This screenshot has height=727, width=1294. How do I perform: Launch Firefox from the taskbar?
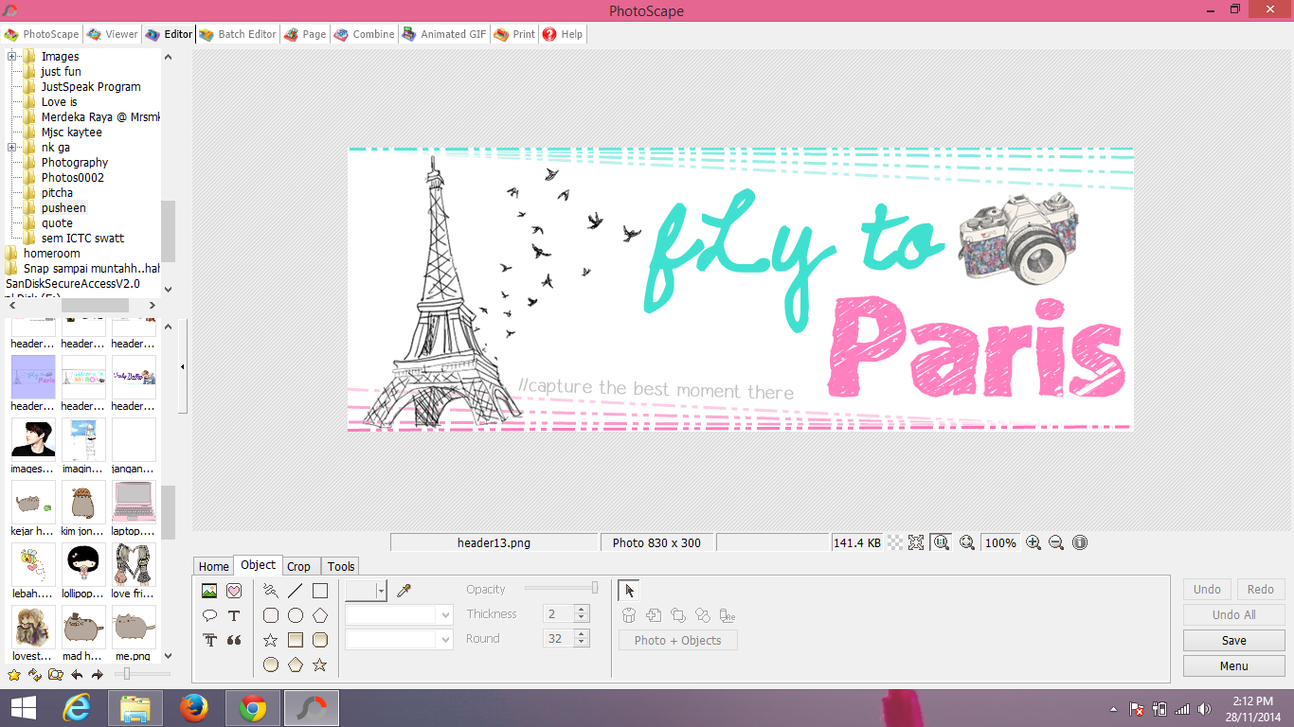194,708
